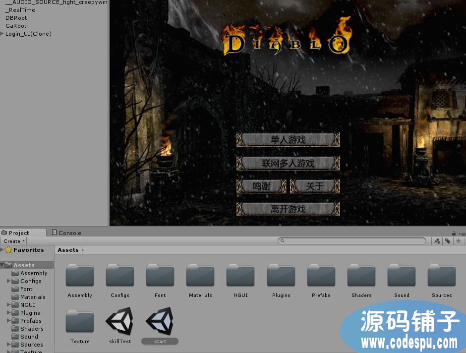Viewport: 466px width, 353px height.
Task: Select Prefabs in the folder tree
Action: (31, 321)
